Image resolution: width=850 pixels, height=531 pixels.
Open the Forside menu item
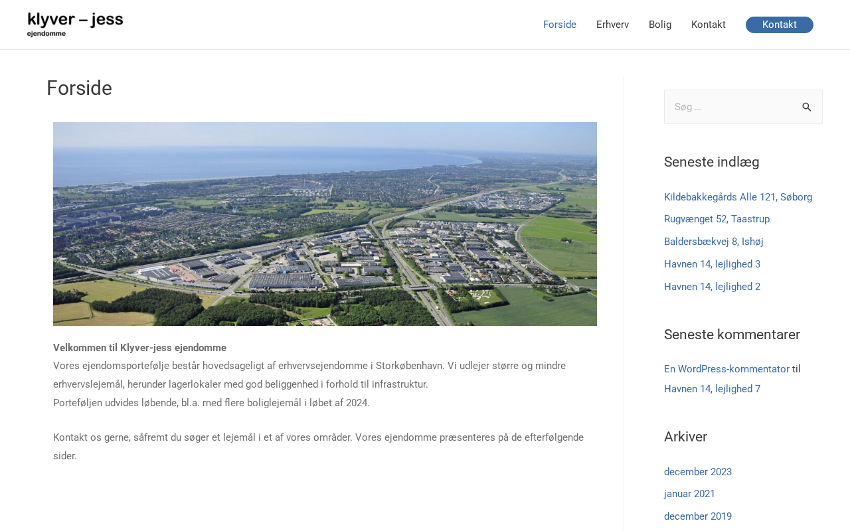coord(559,25)
